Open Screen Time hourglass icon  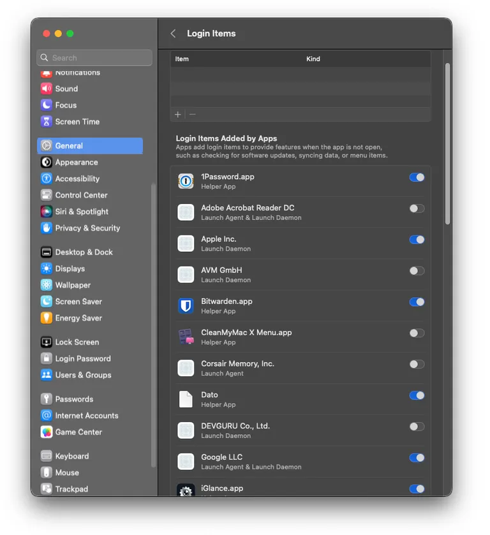[47, 121]
